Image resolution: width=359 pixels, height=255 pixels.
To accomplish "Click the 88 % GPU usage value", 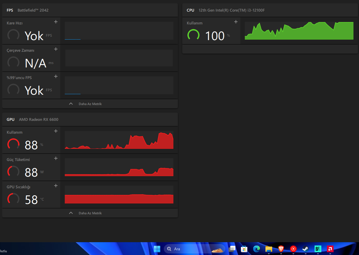I will (31, 145).
